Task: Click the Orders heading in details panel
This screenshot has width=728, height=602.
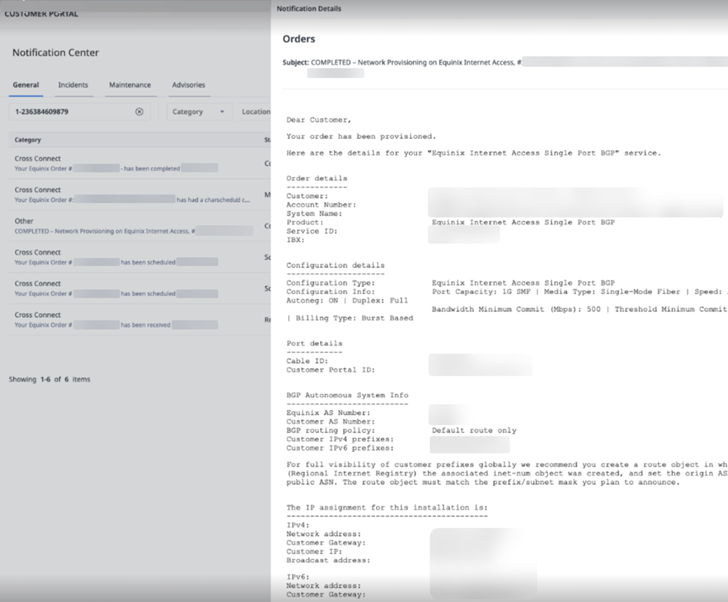Action: [x=299, y=39]
